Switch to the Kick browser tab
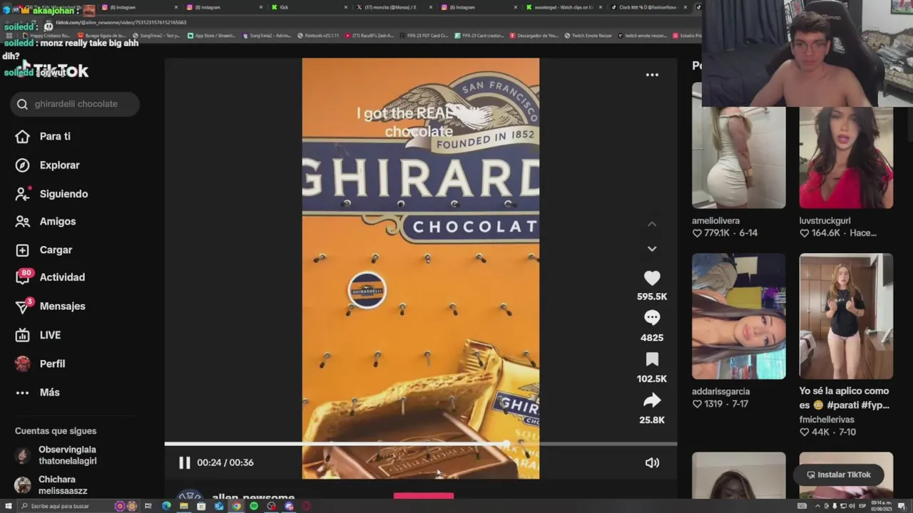Image resolution: width=913 pixels, height=513 pixels. [x=308, y=7]
